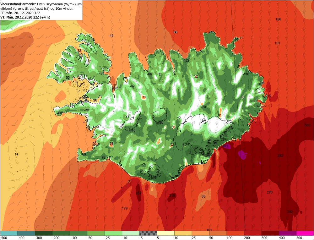
Task: Click the value -98 on the east coast
Action: (x=262, y=83)
